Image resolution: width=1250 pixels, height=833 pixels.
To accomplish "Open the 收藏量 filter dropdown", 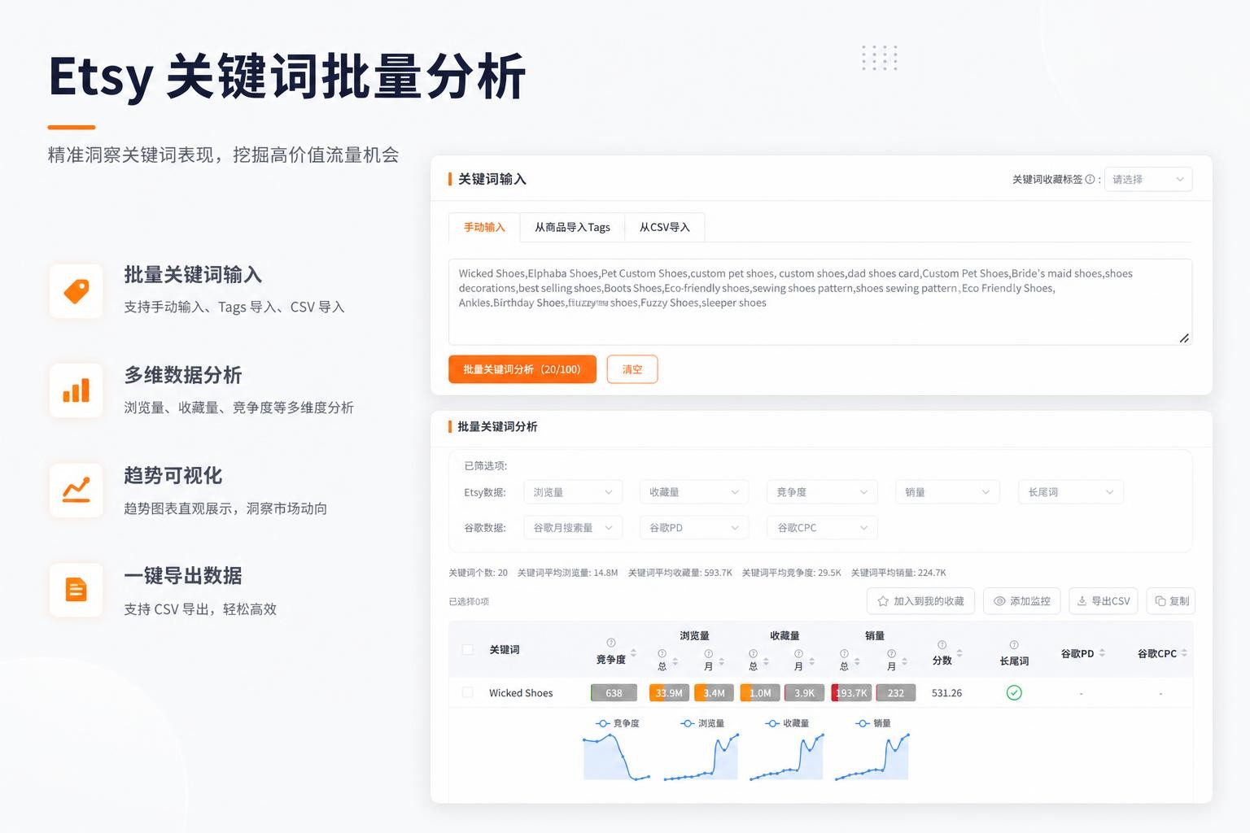I will pyautogui.click(x=693, y=492).
